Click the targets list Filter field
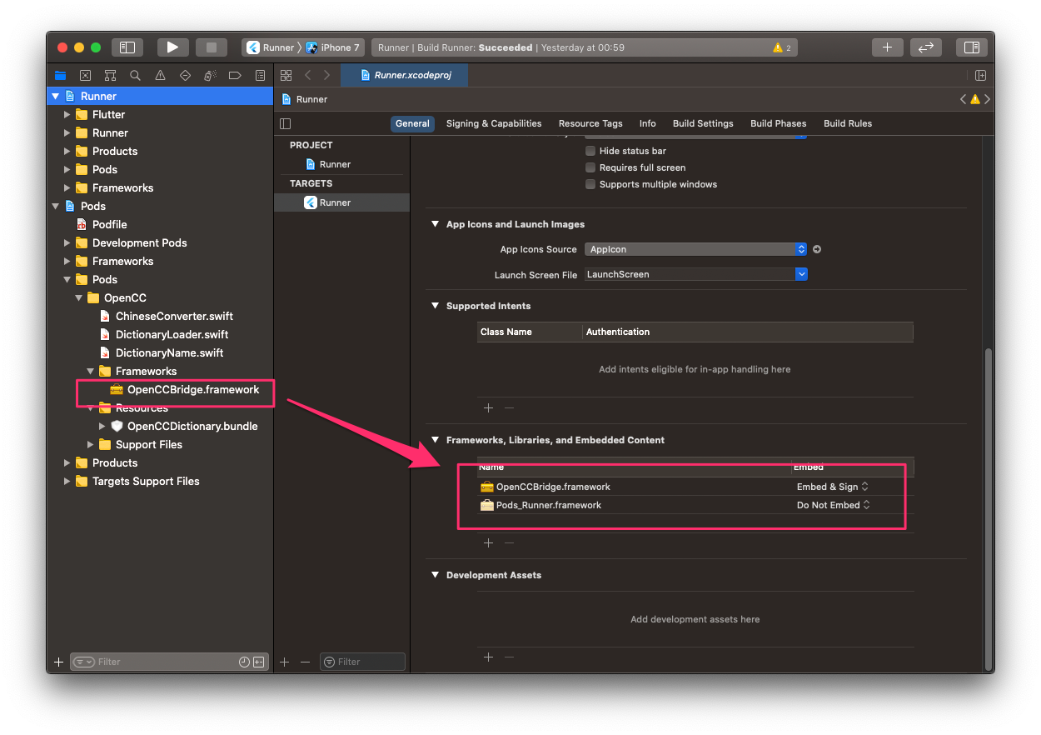 tap(362, 662)
